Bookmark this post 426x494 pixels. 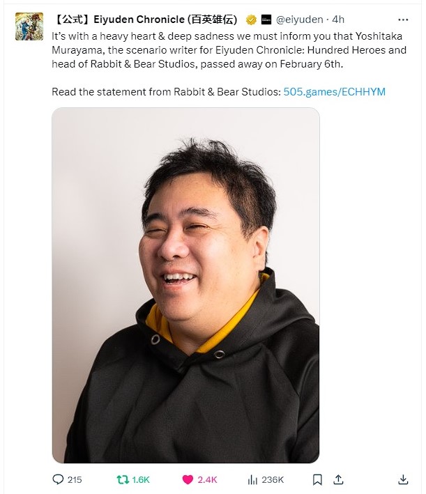coord(317,479)
